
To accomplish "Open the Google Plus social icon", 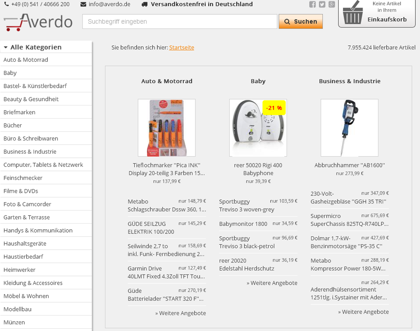I will pyautogui.click(x=332, y=4).
